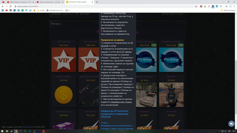Open the Неправильные гла... bookmark

[55, 10]
